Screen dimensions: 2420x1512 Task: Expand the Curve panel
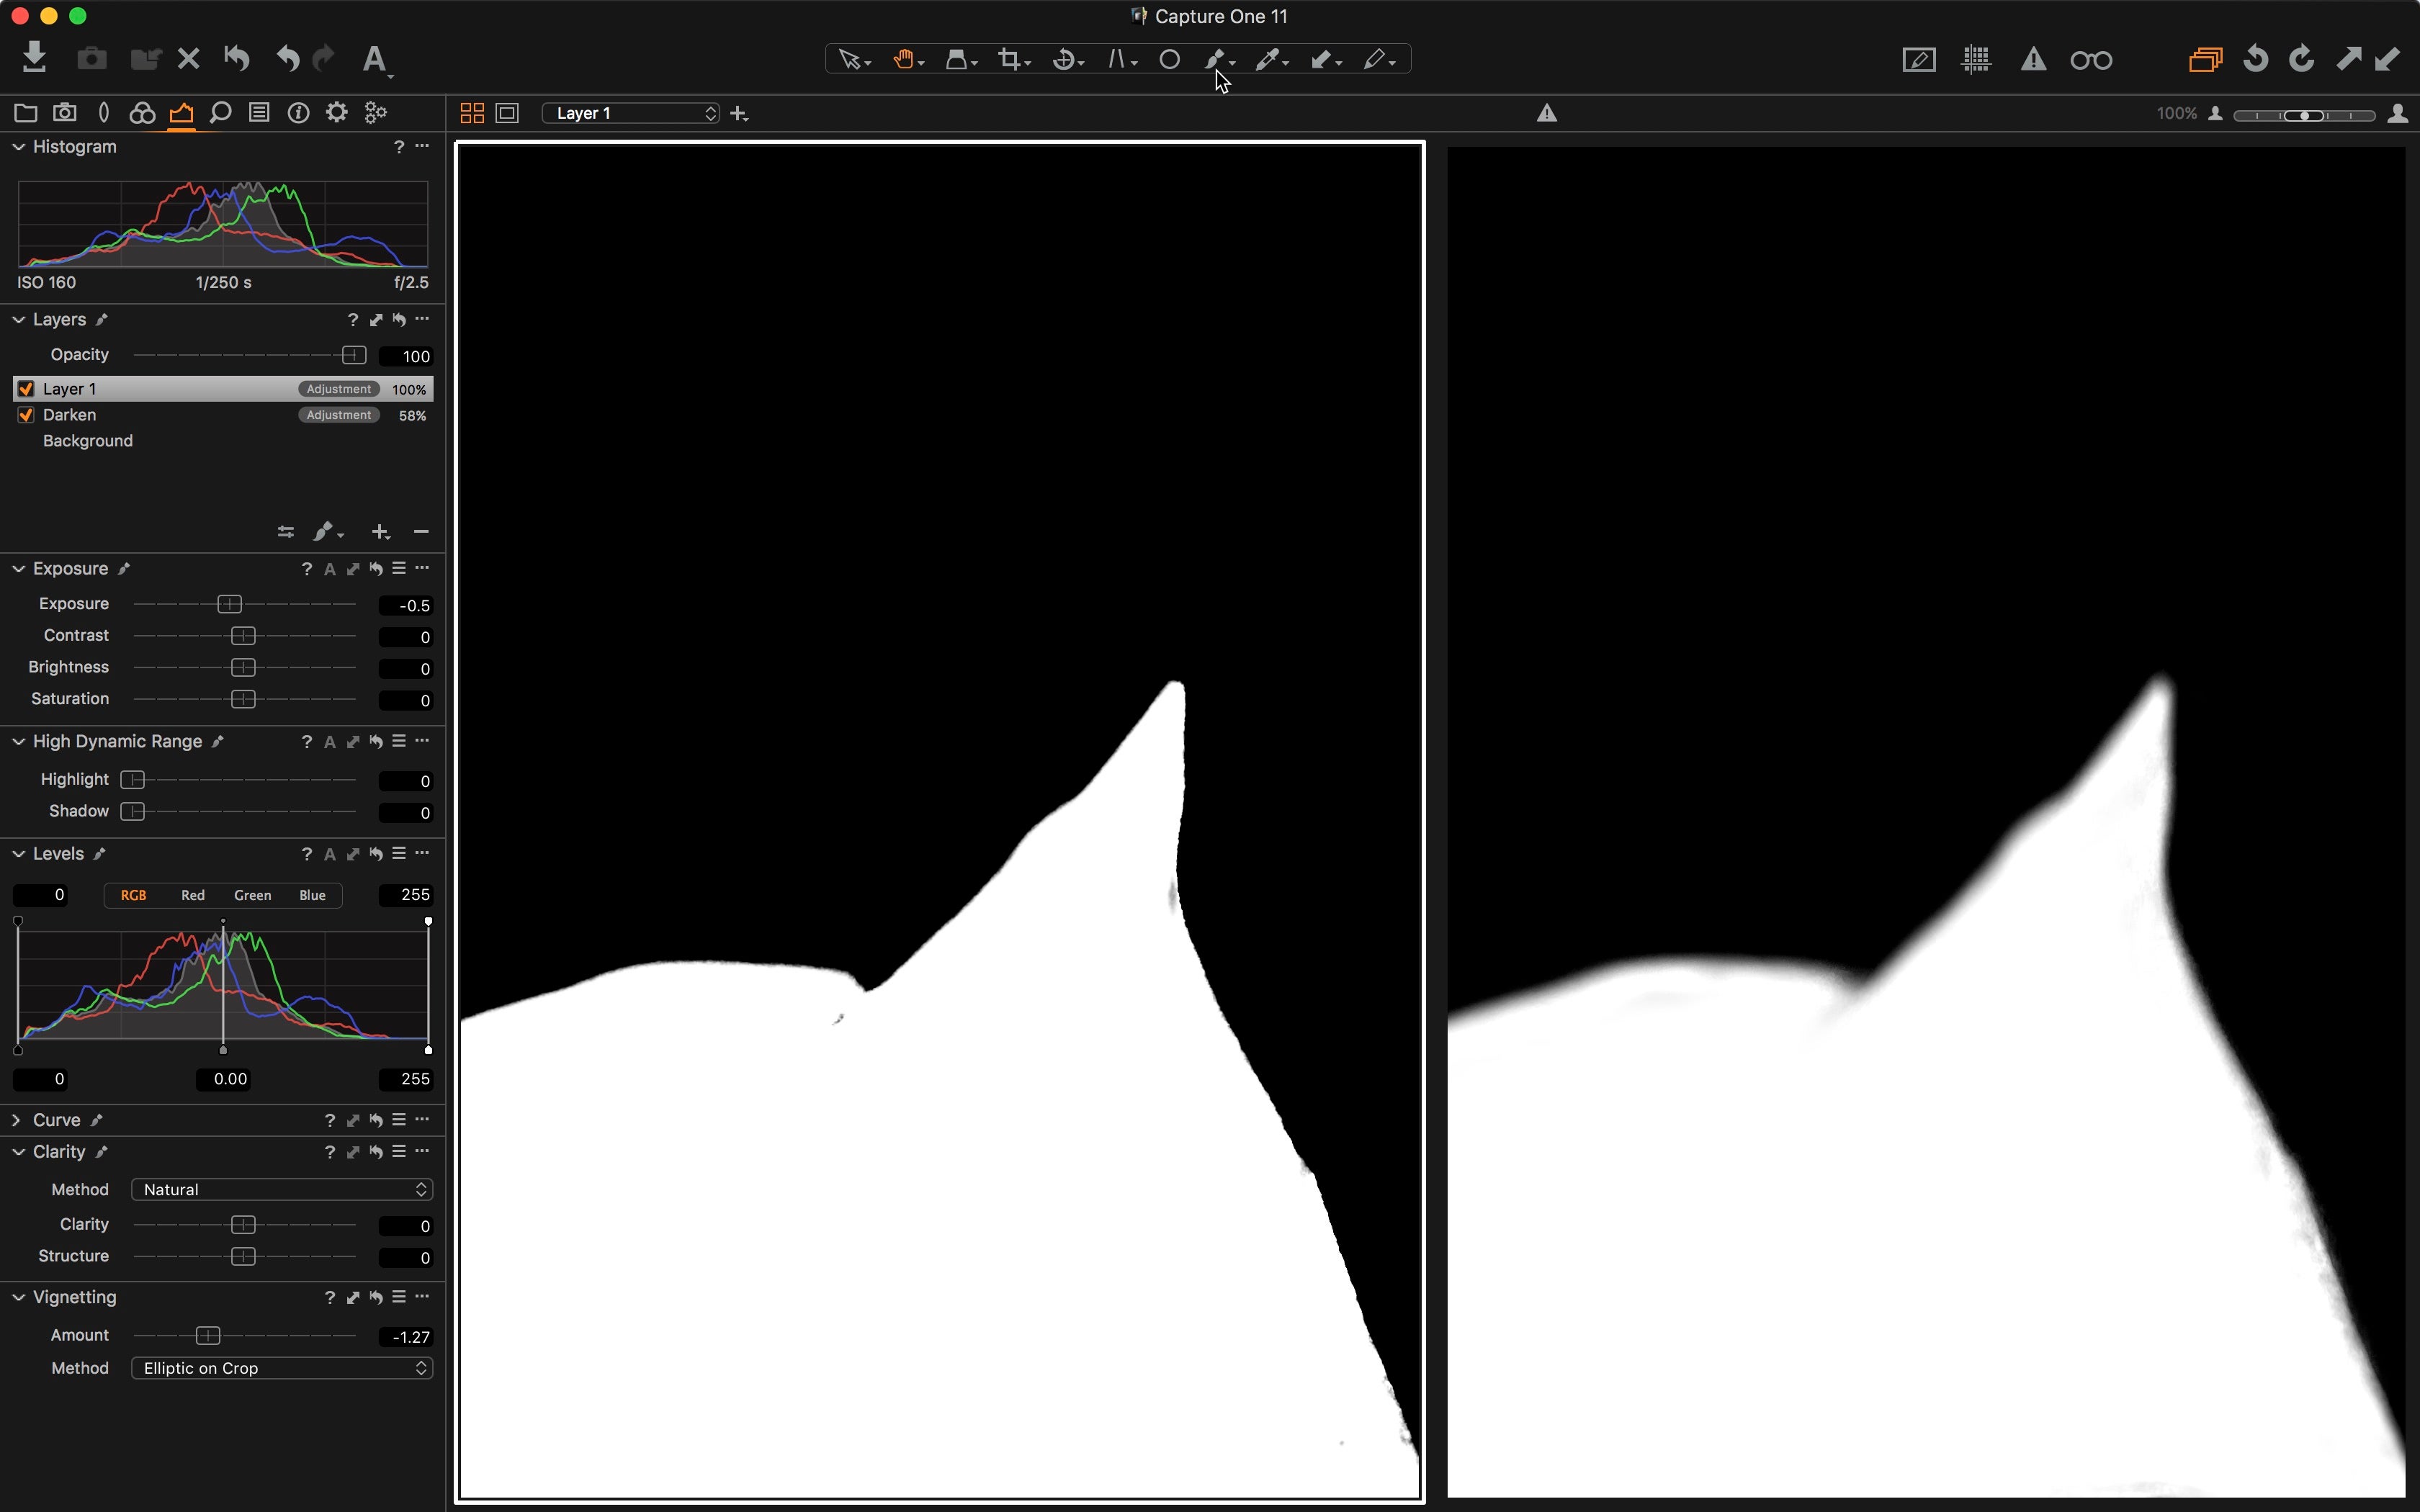[x=17, y=1121]
